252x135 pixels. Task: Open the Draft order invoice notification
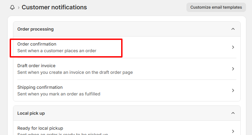pos(127,69)
